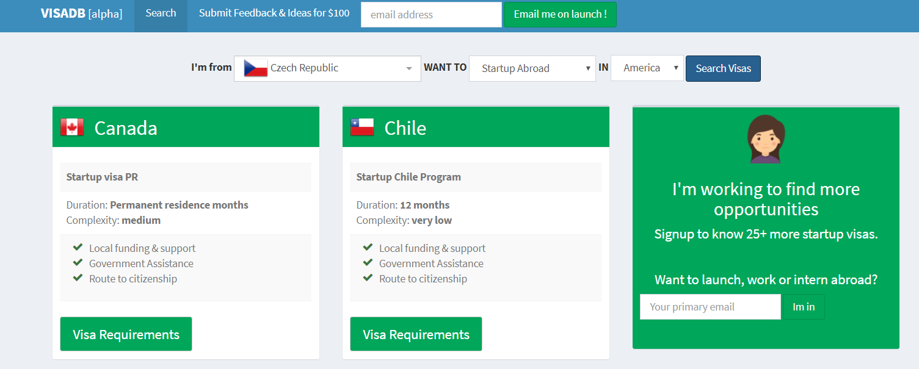
Task: Click Duration: Permanent residence months text
Action: tap(158, 205)
